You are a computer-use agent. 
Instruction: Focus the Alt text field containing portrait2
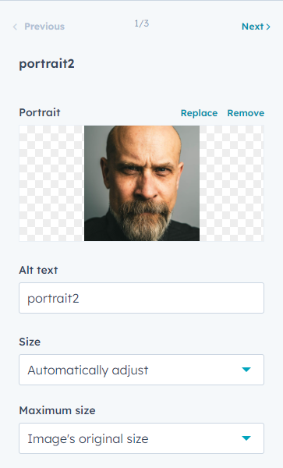[x=141, y=298]
